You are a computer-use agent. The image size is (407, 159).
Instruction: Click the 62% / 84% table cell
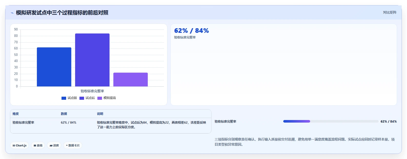(68, 123)
